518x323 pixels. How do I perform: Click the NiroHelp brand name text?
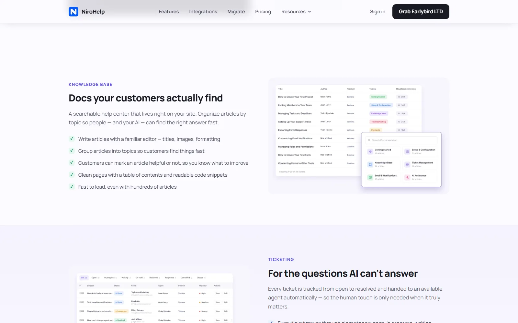[x=93, y=12]
